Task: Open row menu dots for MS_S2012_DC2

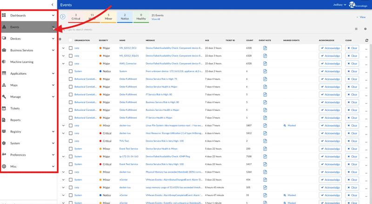Action: [366, 49]
